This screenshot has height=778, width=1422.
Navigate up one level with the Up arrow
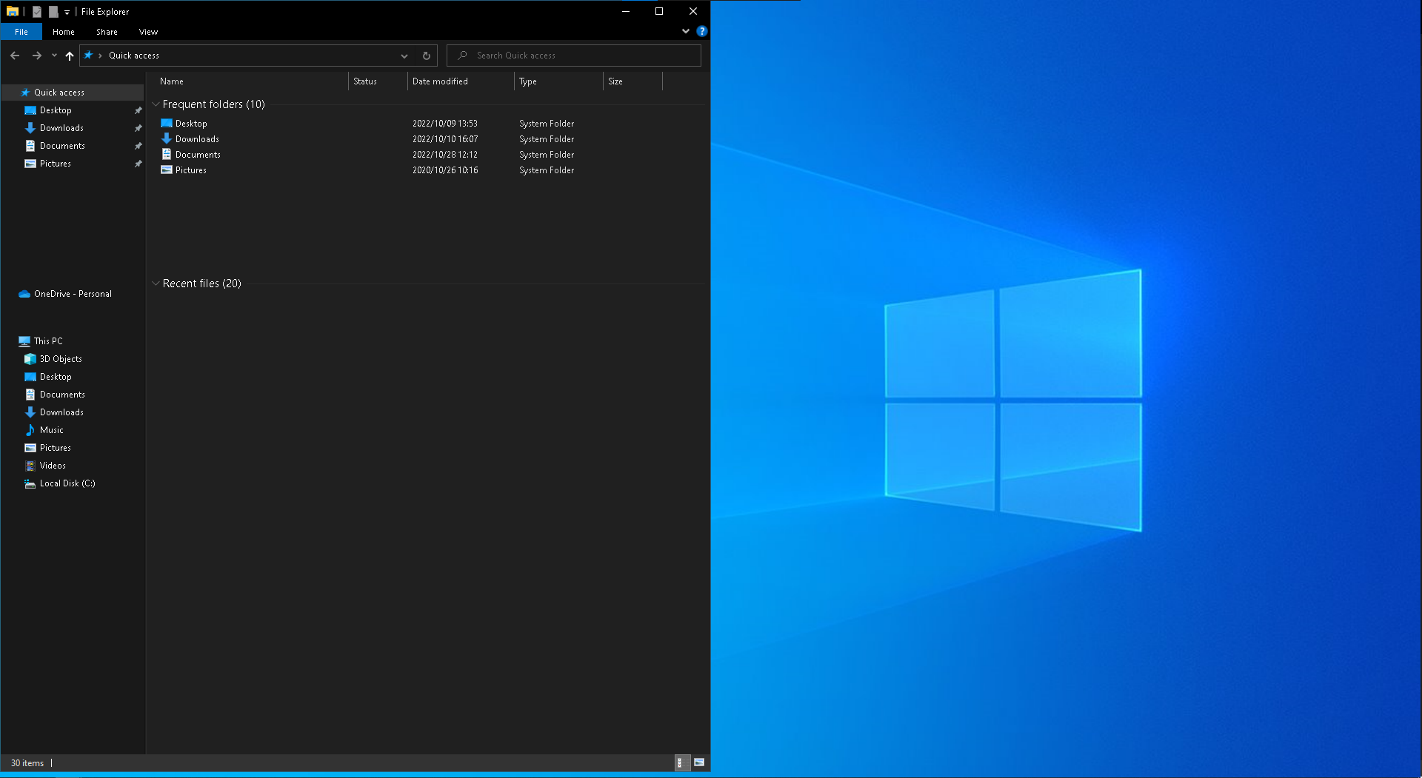pyautogui.click(x=69, y=56)
